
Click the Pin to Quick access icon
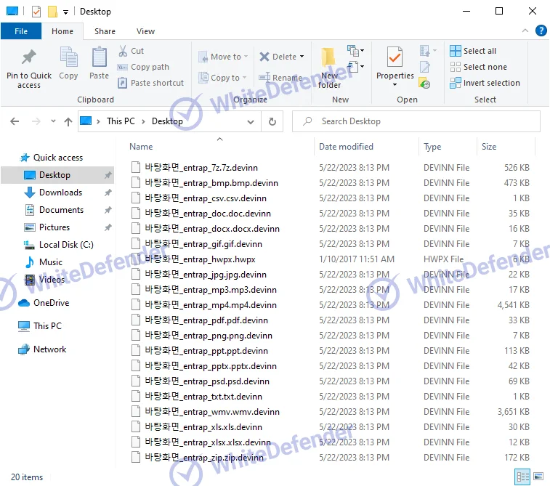(29, 59)
